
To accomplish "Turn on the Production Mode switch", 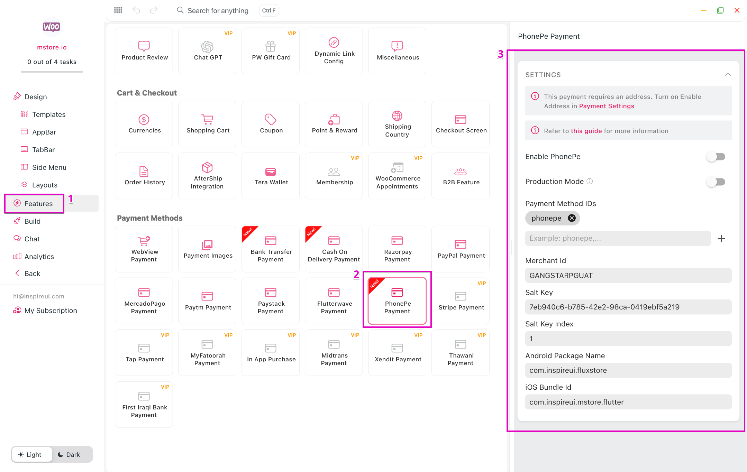I will 716,182.
